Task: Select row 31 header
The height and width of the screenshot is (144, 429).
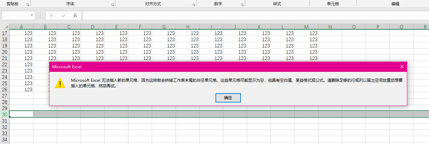Action: click(5, 121)
